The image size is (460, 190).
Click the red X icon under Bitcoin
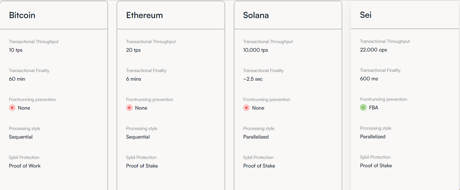tap(12, 108)
